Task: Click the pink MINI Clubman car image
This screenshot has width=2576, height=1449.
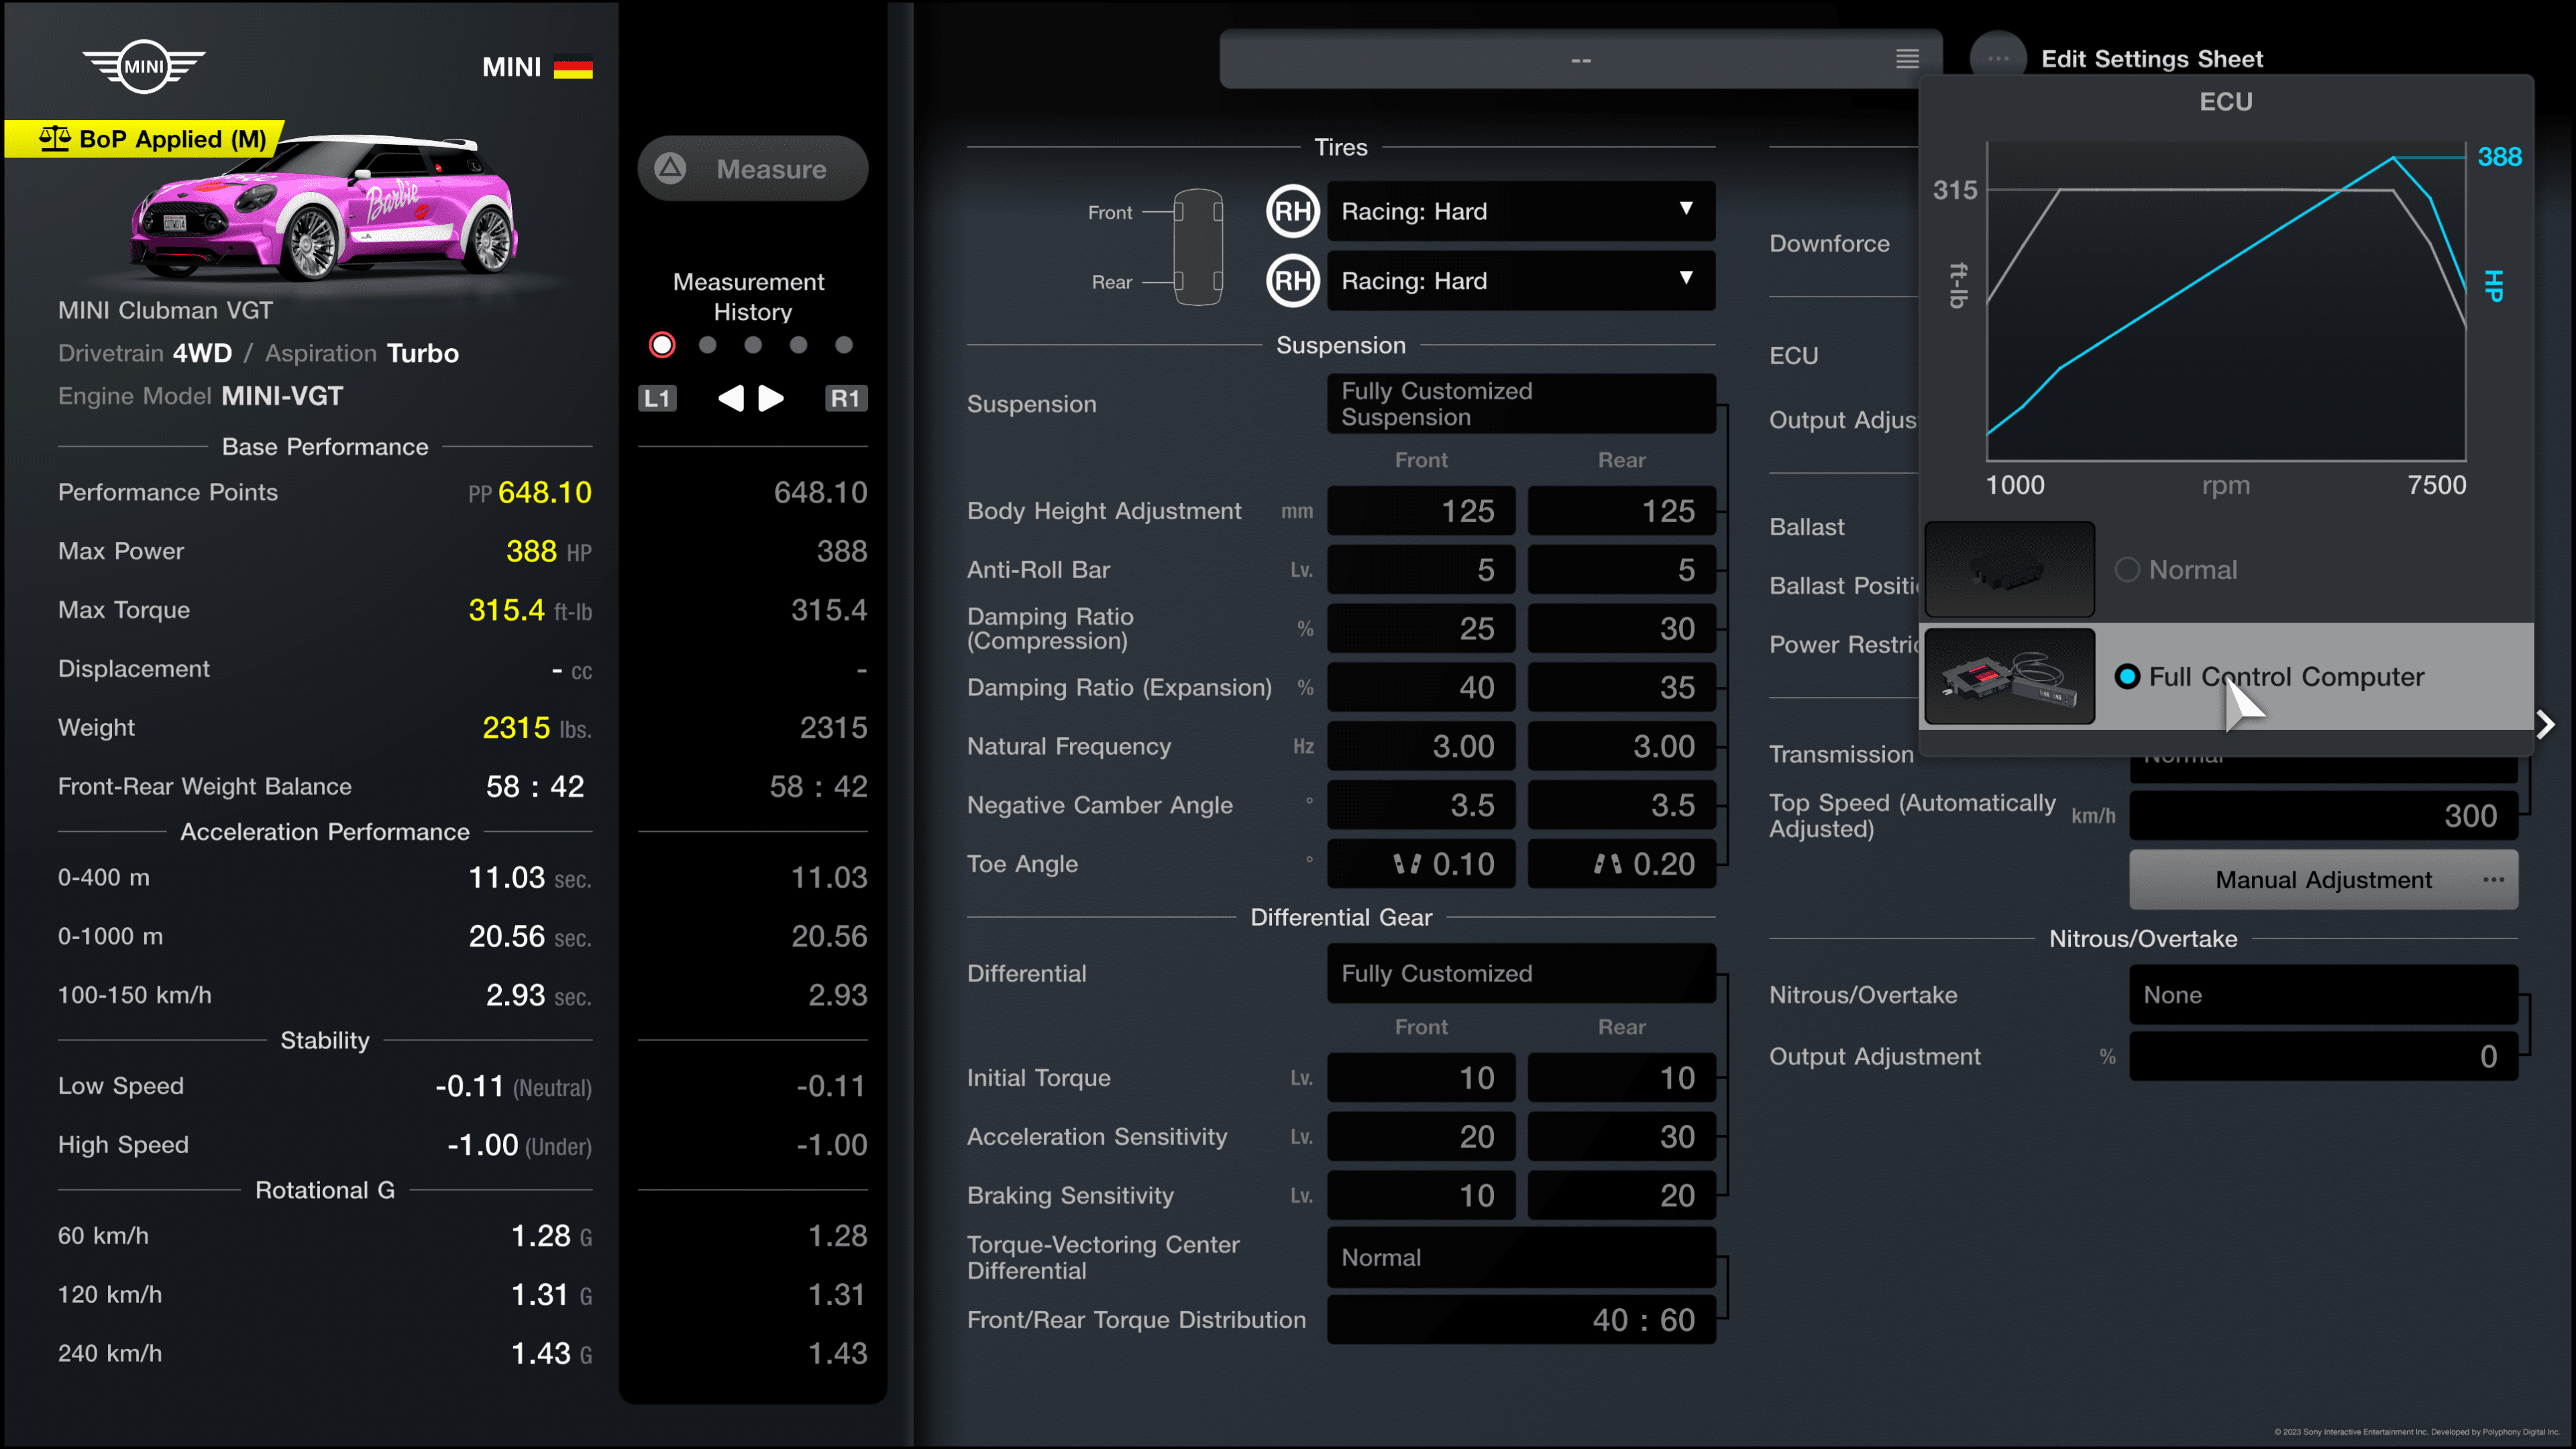Action: [325, 208]
